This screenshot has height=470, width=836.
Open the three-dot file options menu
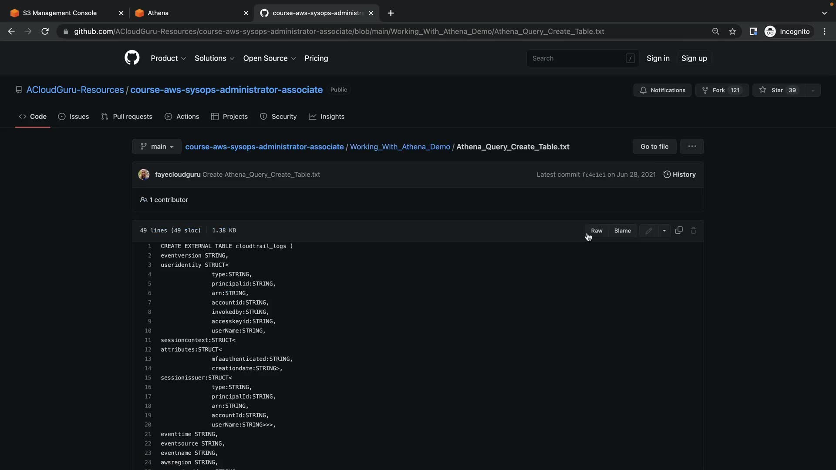pos(691,147)
